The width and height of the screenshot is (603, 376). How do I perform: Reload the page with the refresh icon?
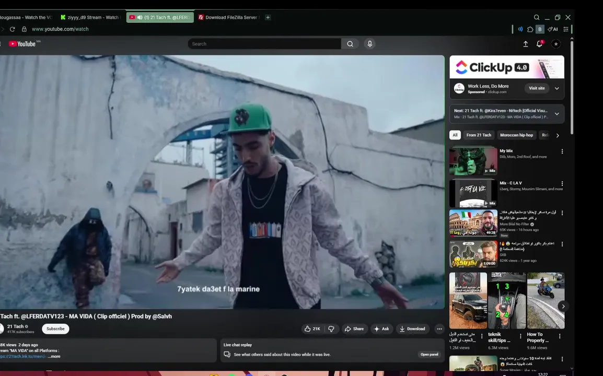pyautogui.click(x=13, y=29)
